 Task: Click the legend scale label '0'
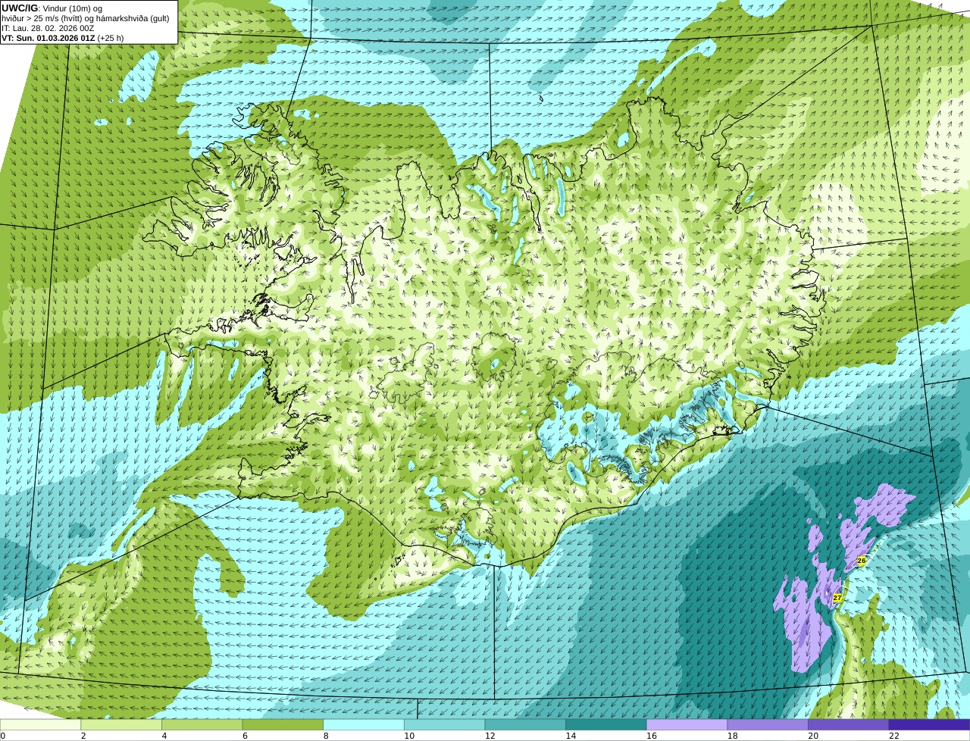(2, 736)
